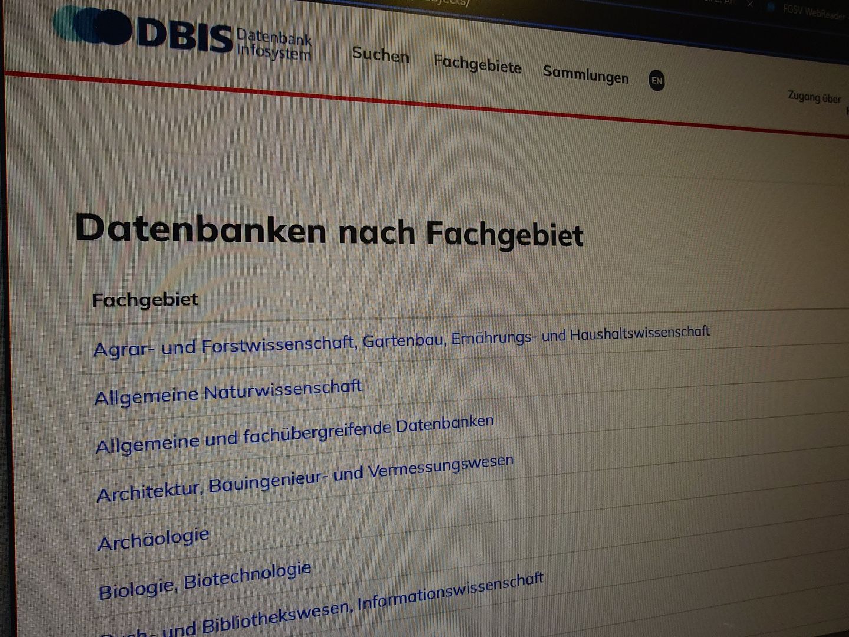Click the FGSV WebReader tab favicon
The width and height of the screenshot is (849, 637).
click(x=771, y=7)
